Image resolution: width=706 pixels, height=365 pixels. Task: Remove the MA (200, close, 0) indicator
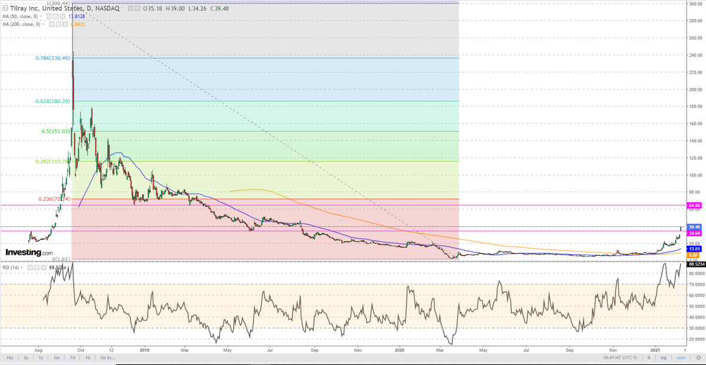pos(64,24)
